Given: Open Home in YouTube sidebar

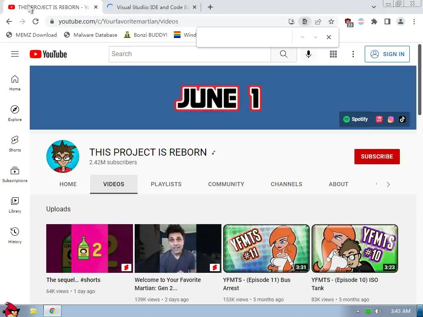Looking at the screenshot, I should 15,83.
